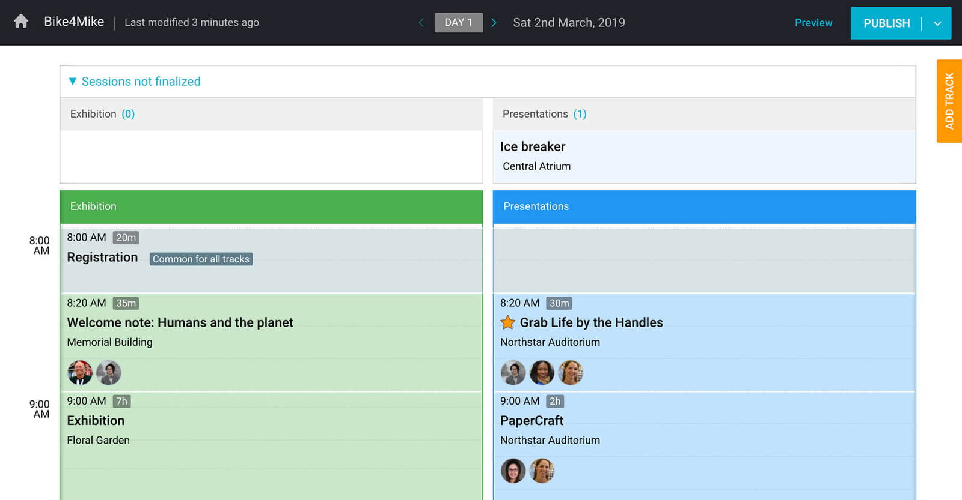This screenshot has width=962, height=500.
Task: Click the Central Atrium location text
Action: (536, 166)
